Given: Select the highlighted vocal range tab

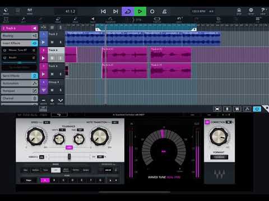Looking at the screenshot, I should pos(55,170).
